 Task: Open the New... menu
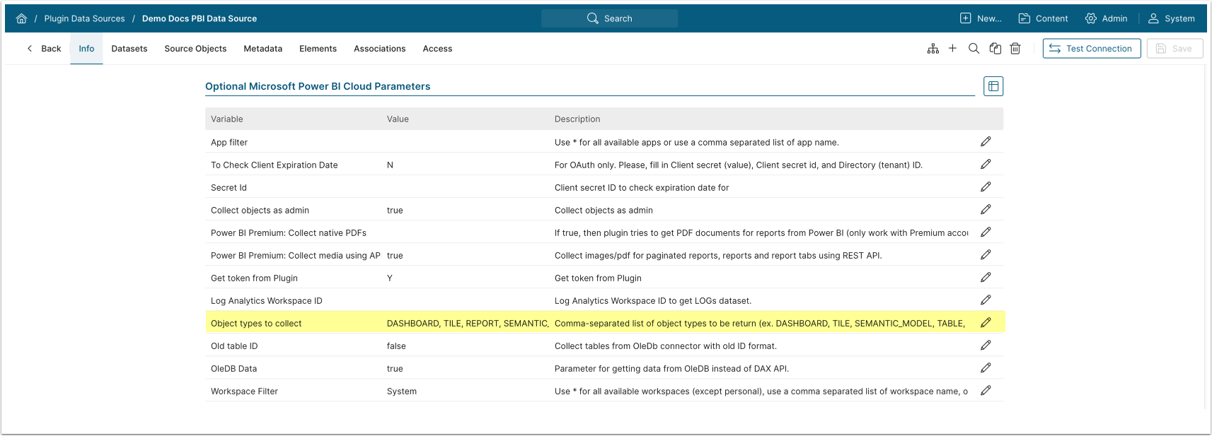(981, 19)
